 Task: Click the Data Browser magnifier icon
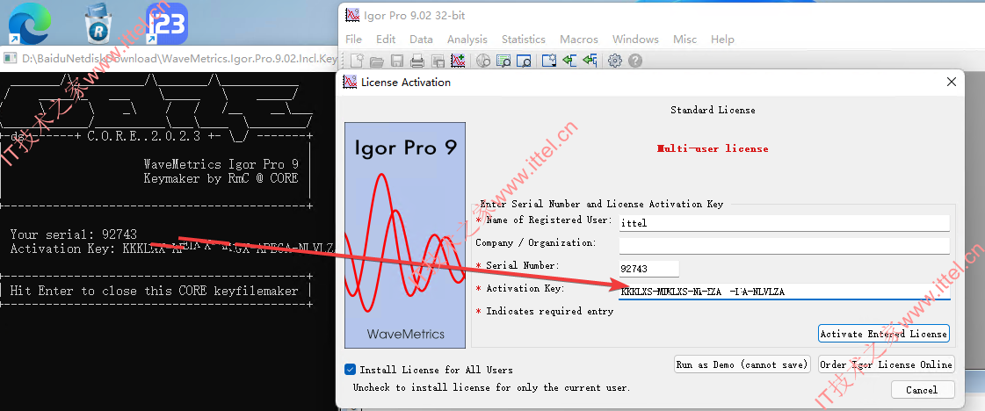[483, 61]
